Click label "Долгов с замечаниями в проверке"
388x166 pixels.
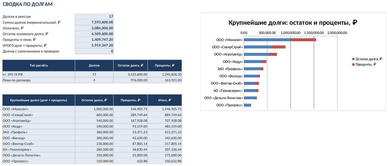[31, 51]
